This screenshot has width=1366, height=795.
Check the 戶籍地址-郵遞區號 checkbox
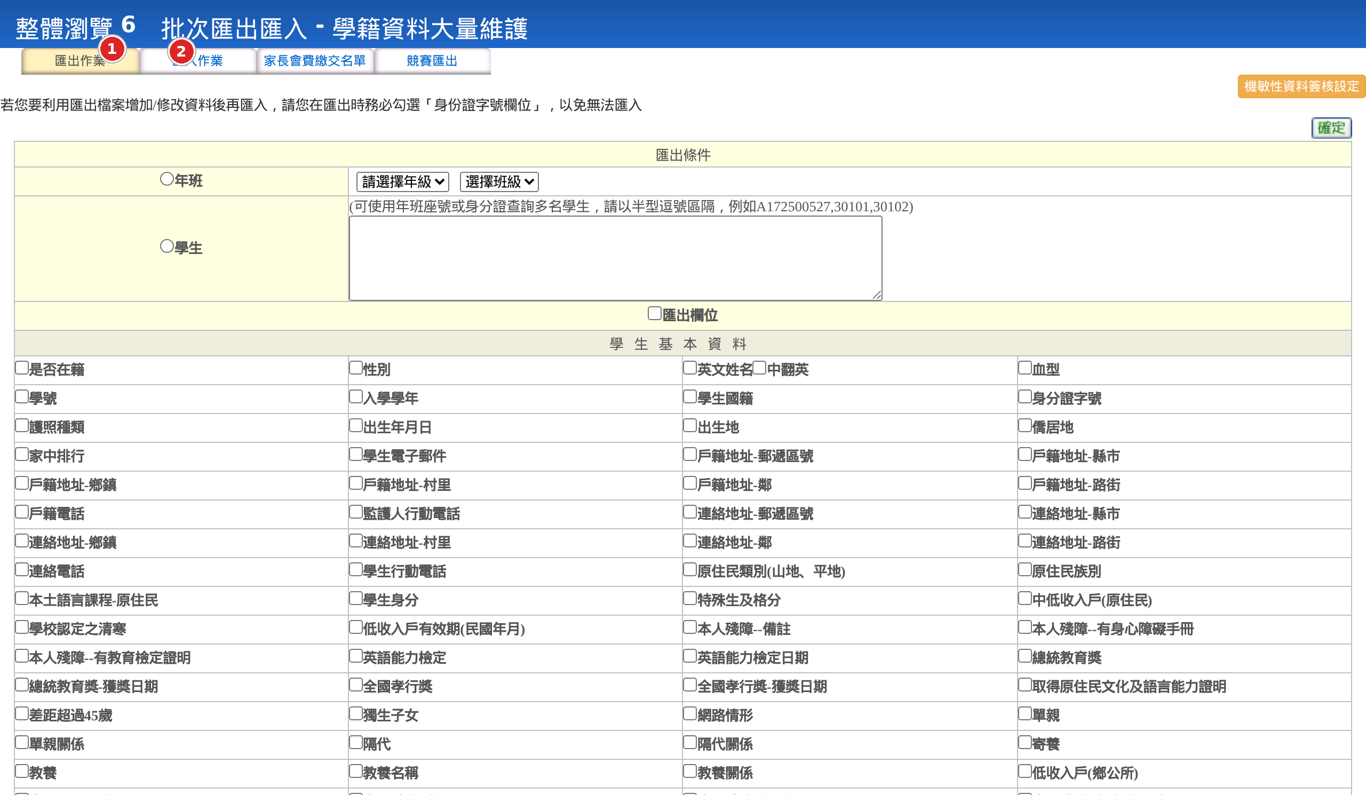[x=689, y=454]
